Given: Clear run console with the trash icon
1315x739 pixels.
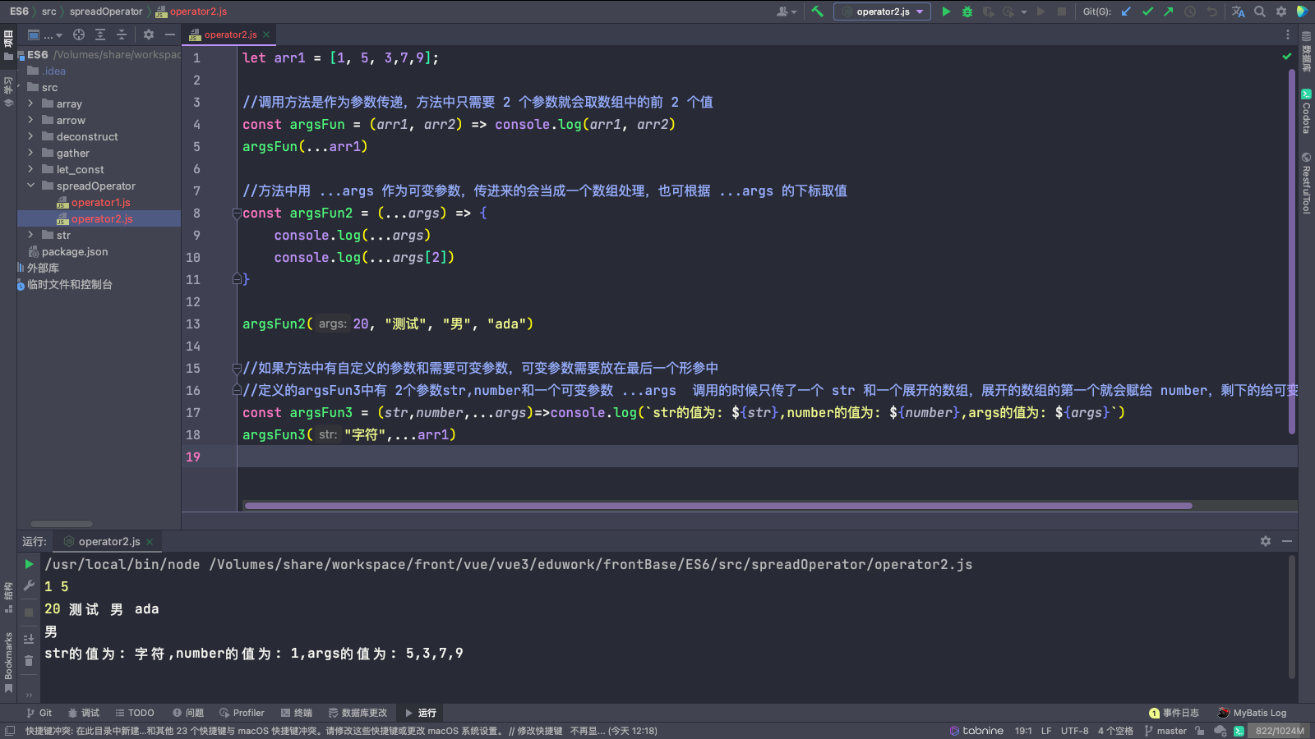Looking at the screenshot, I should click(x=29, y=661).
